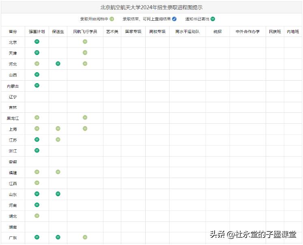Click the 北京航空航天大学2024年招生录取进程图提示 title
Screen dimensions: 303x245
coord(152,7)
